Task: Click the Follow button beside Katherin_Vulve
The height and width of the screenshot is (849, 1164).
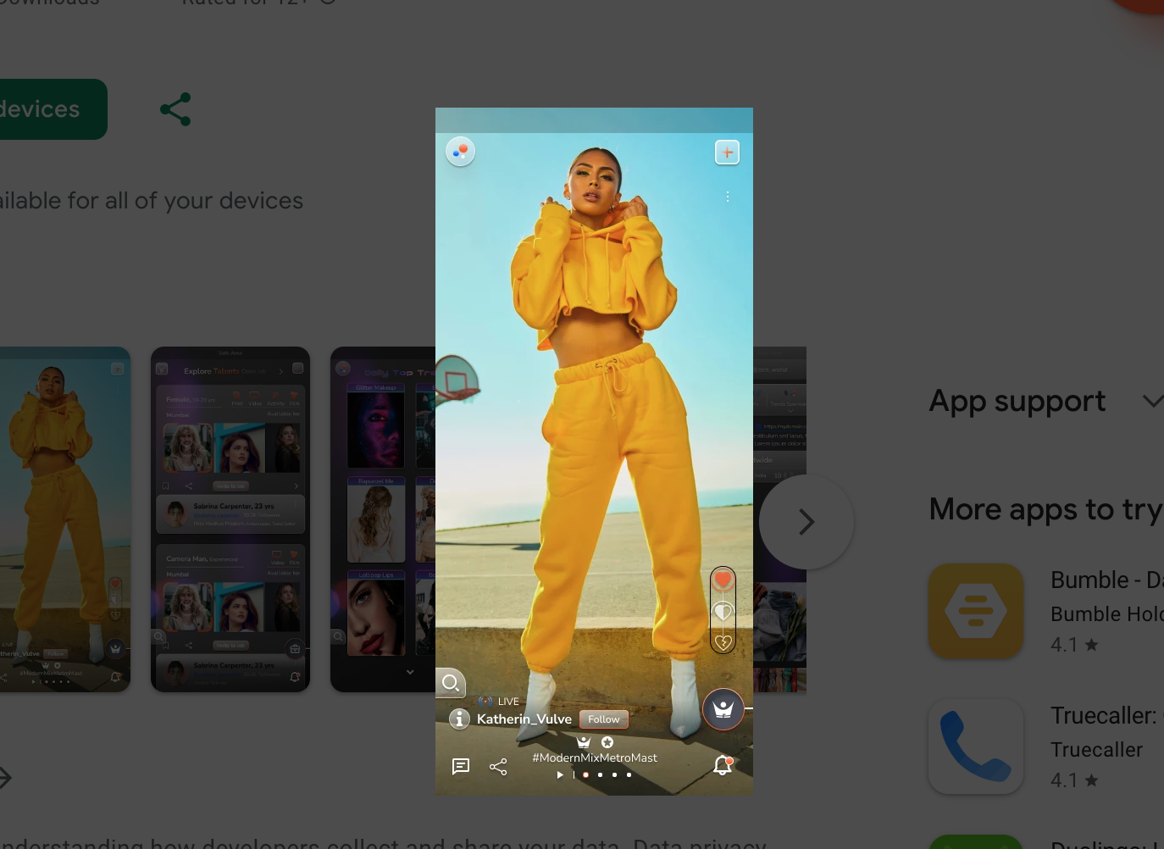Action: pyautogui.click(x=603, y=719)
